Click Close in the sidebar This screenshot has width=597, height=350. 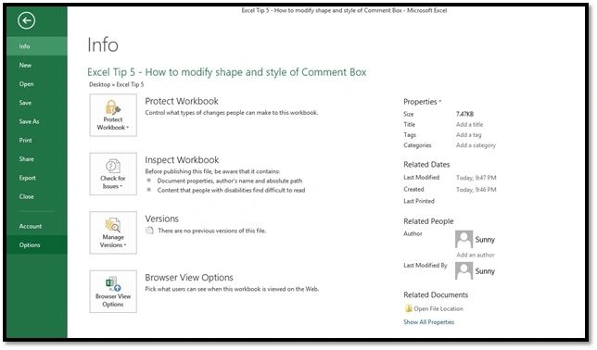[x=37, y=196]
